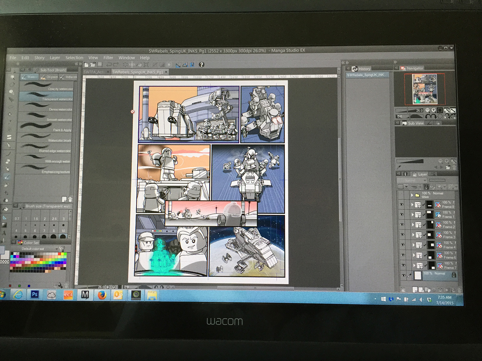The image size is (482, 361).
Task: Click Flip Horizontal icon in Navigator
Action: [x=447, y=116]
